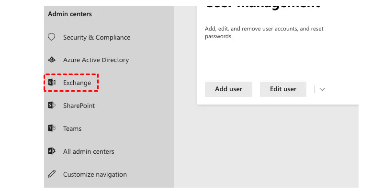Select the Customize navigation text label

pos(95,174)
